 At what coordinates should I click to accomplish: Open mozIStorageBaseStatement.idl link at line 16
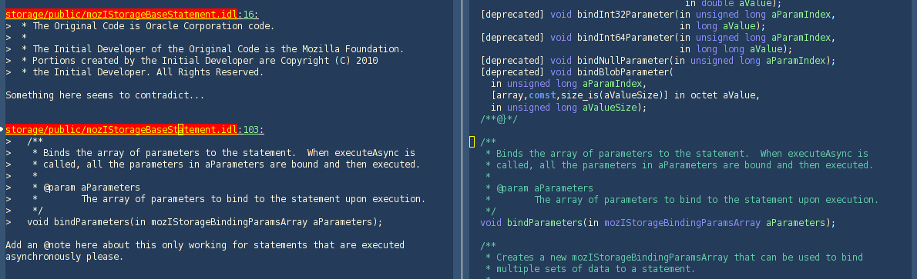coord(122,14)
